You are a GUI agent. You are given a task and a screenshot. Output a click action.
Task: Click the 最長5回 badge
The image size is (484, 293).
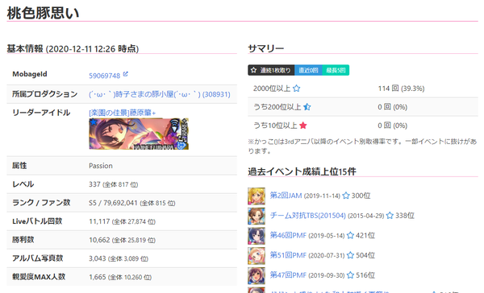click(x=336, y=70)
